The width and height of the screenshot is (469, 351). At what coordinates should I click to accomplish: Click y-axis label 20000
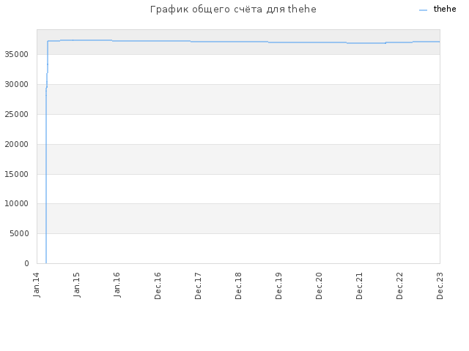16,144
